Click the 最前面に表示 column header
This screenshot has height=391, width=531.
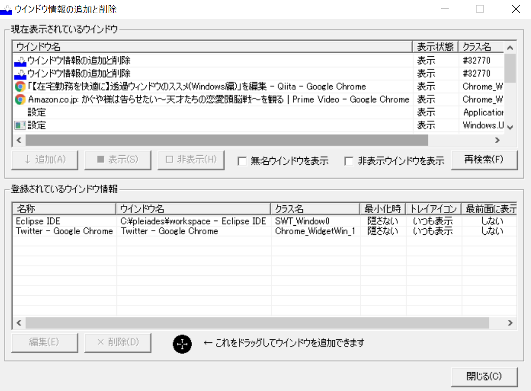(x=489, y=209)
